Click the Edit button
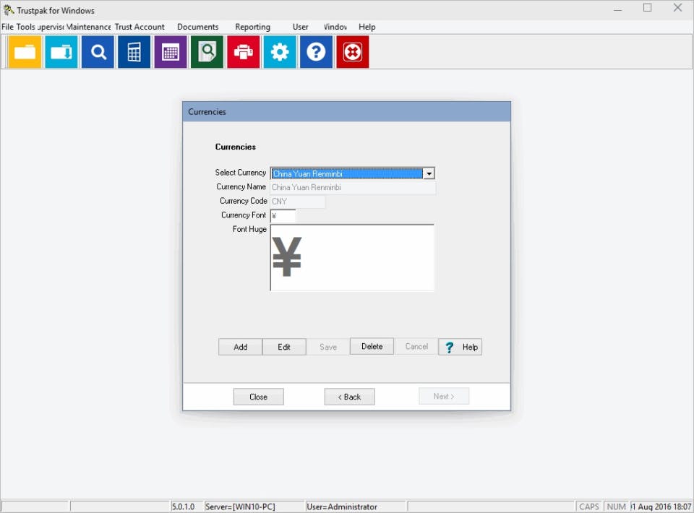 [x=284, y=347]
